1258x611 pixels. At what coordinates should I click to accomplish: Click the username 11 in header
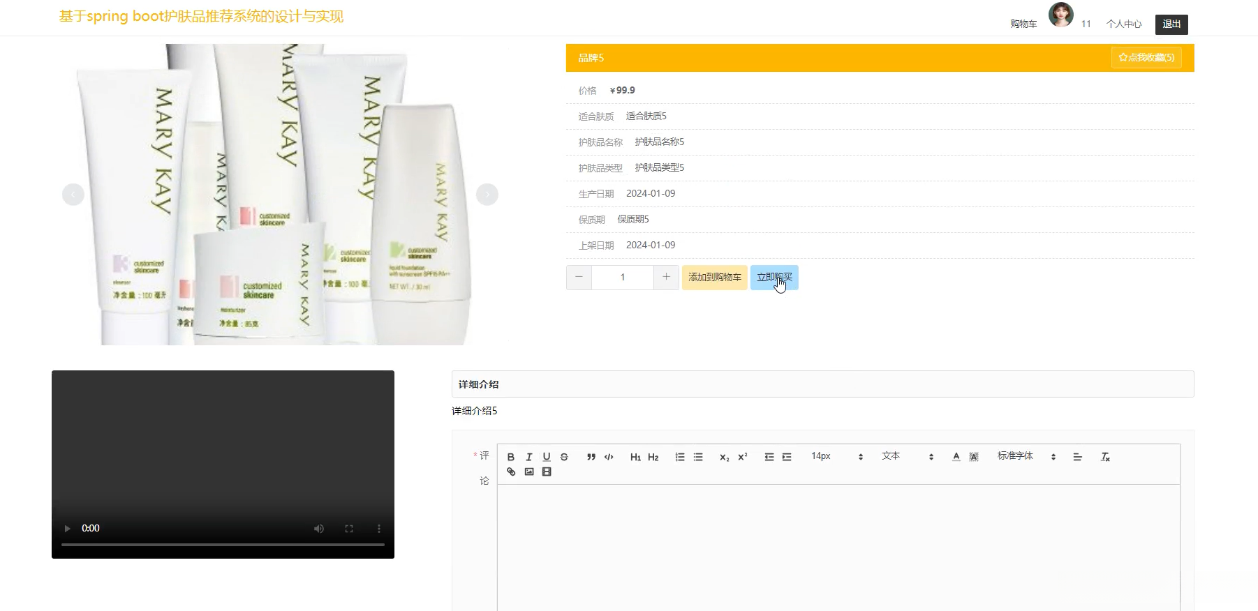pos(1086,24)
